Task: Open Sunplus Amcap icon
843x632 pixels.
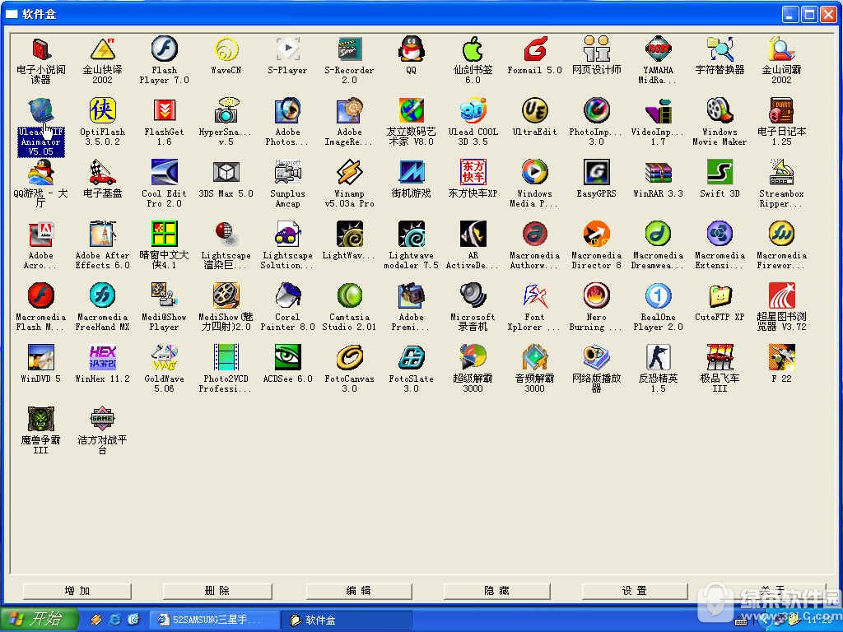Action: 287,173
